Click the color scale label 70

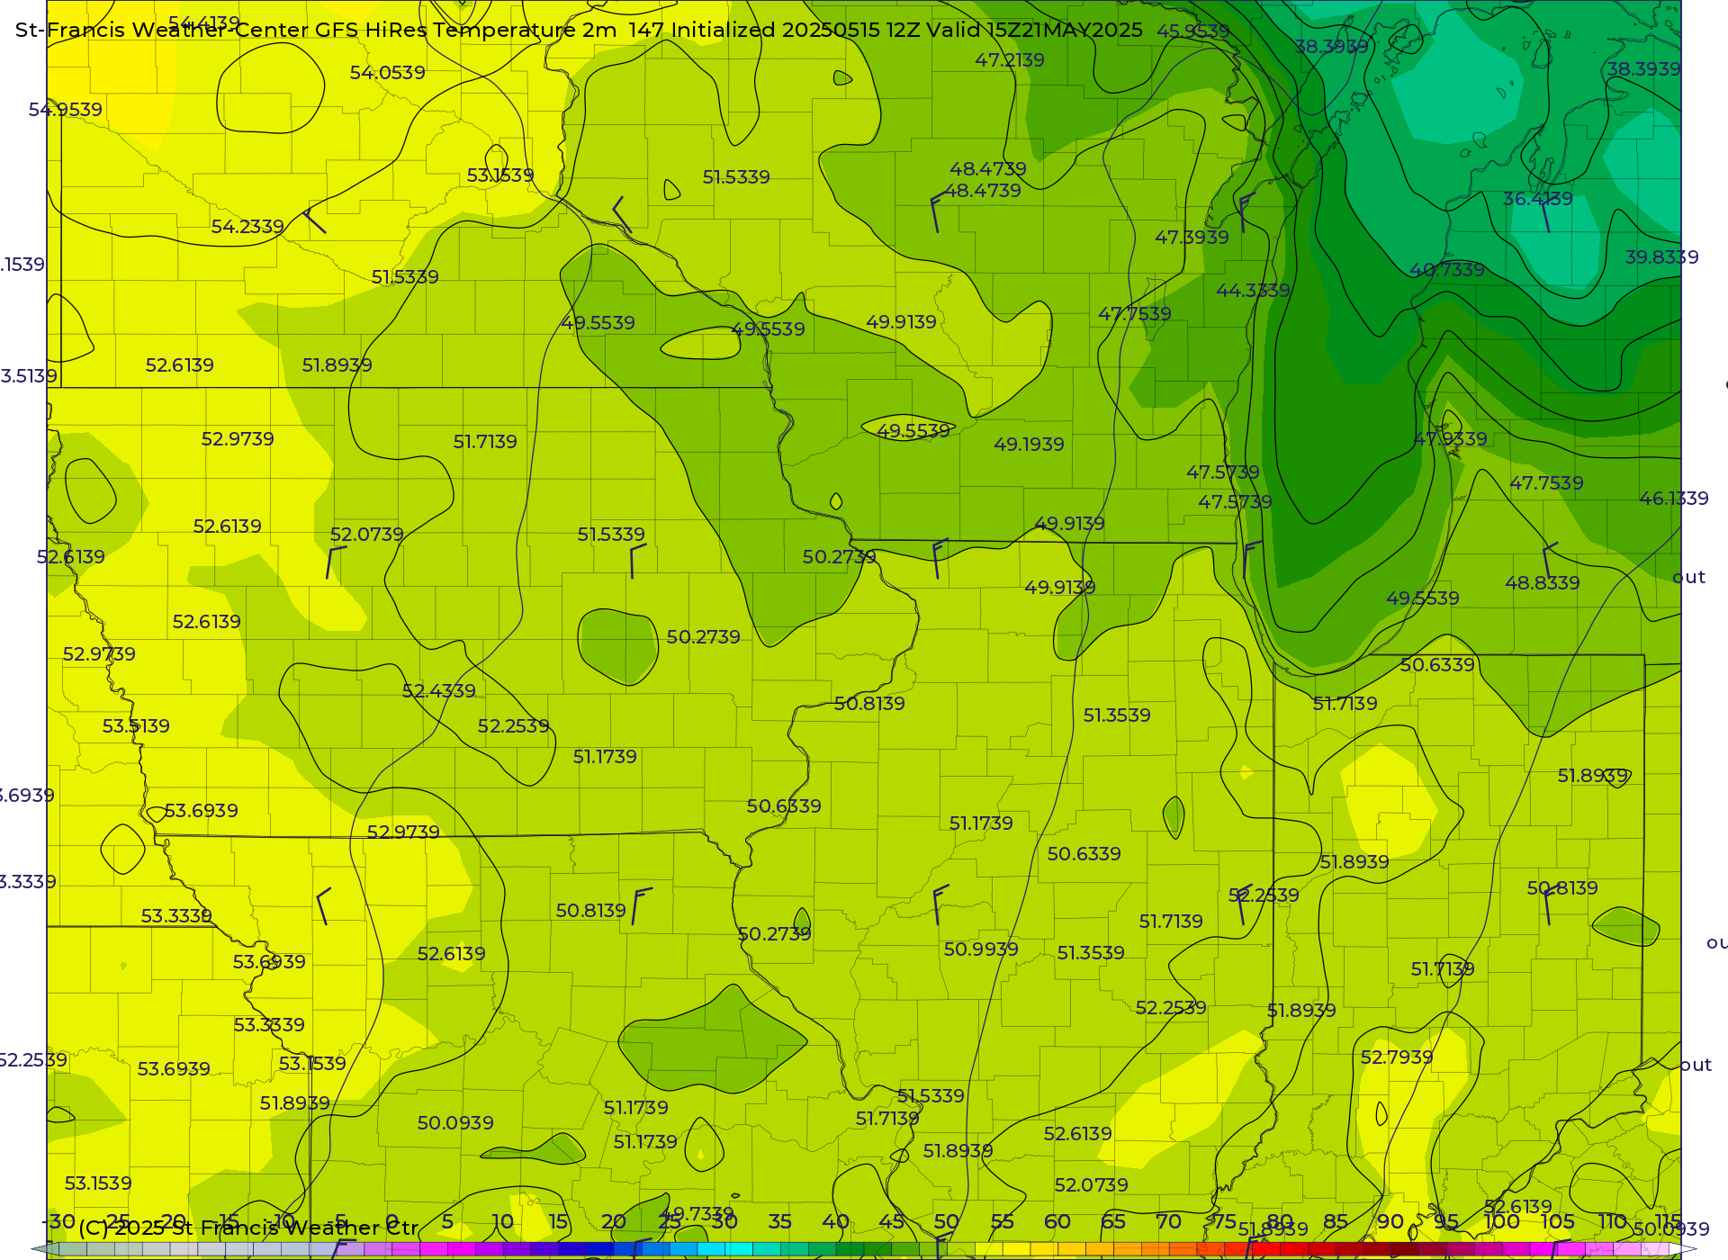1168,1221
